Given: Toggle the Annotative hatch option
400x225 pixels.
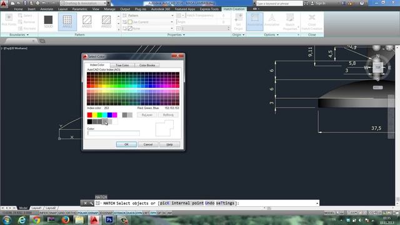Looking at the screenshot, I should tap(272, 21).
